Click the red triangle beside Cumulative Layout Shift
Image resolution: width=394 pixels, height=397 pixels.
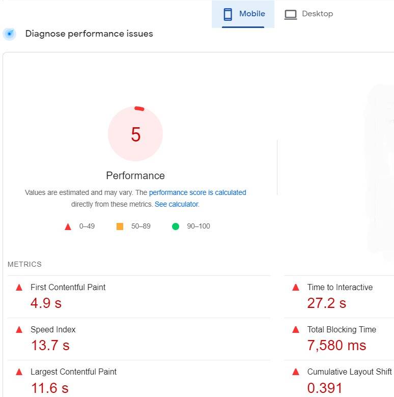coord(296,372)
